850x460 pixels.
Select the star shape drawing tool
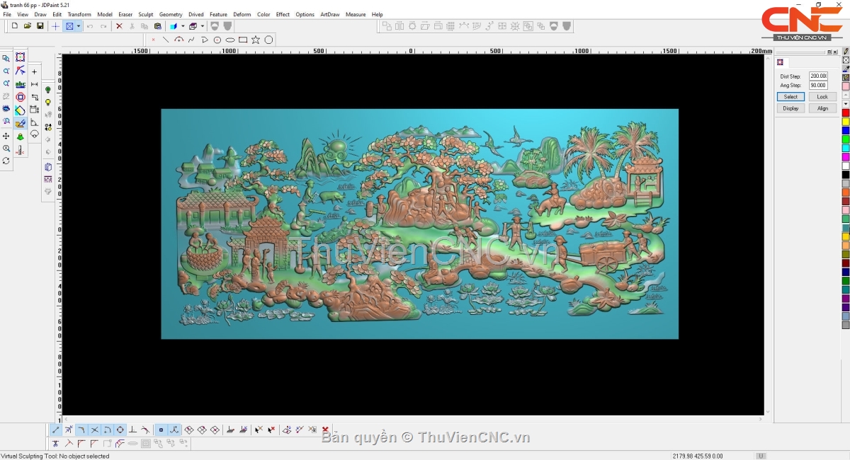(x=256, y=40)
